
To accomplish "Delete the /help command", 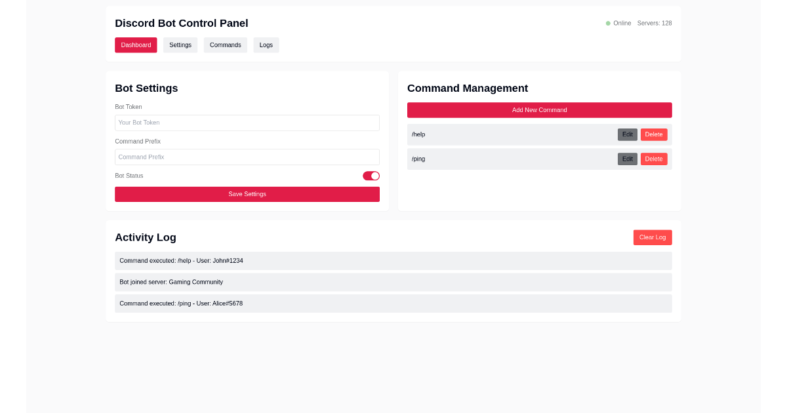I will [654, 134].
